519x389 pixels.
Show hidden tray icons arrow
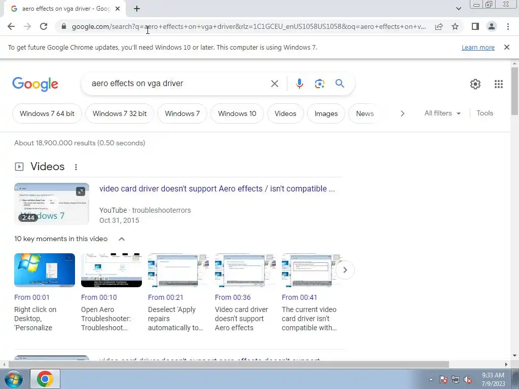431,379
